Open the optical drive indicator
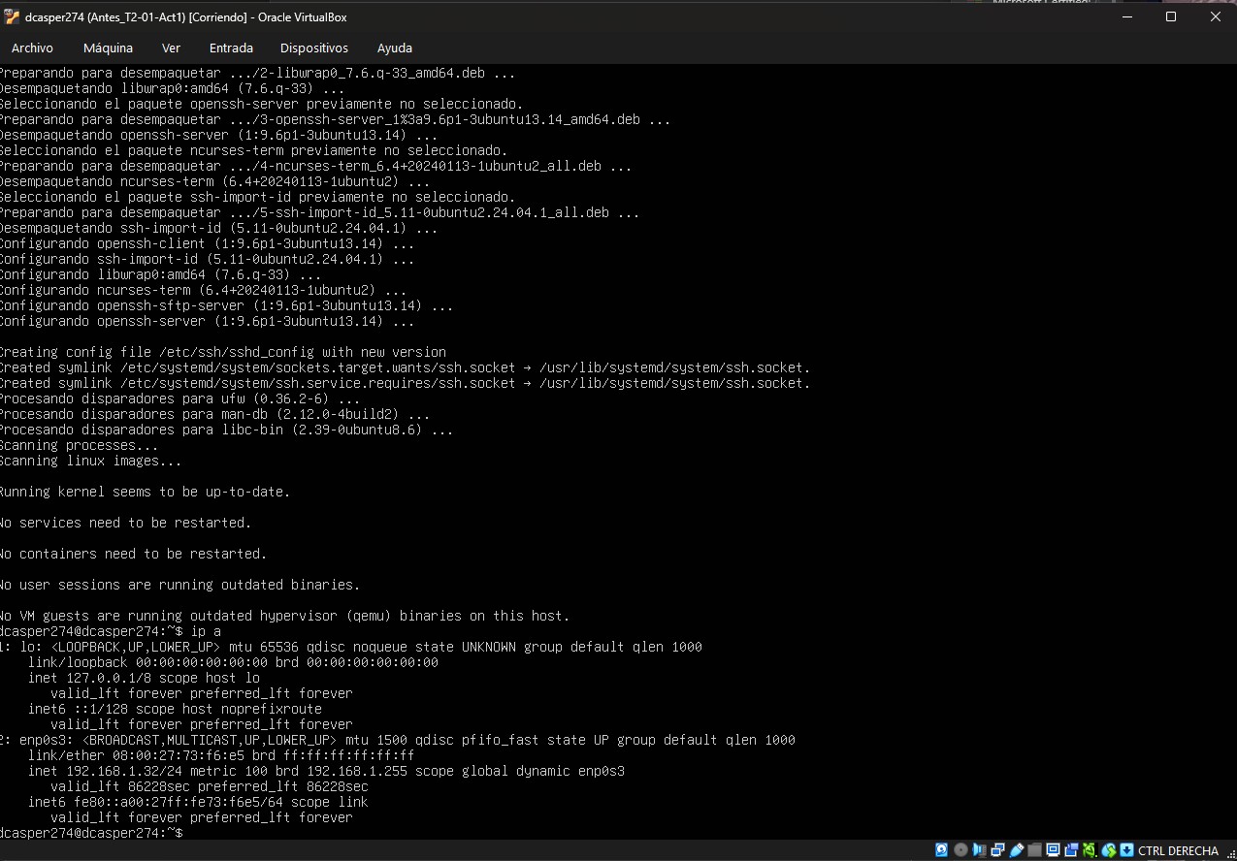This screenshot has height=861, width=1237. [x=960, y=850]
